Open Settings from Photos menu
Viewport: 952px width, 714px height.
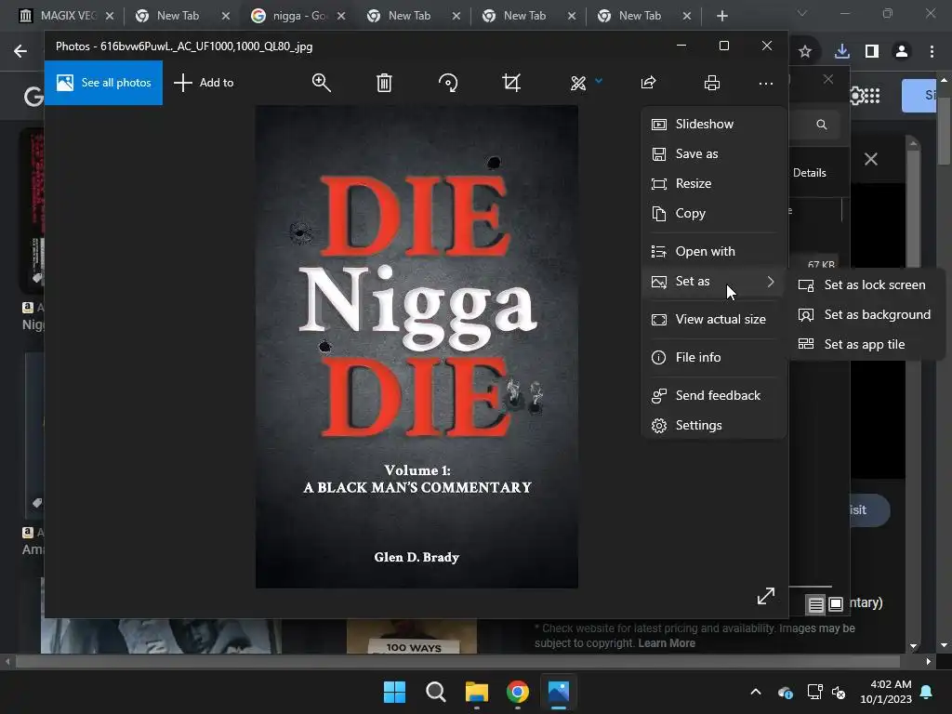pyautogui.click(x=714, y=426)
